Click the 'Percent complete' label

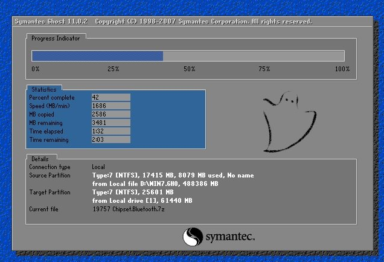click(52, 97)
